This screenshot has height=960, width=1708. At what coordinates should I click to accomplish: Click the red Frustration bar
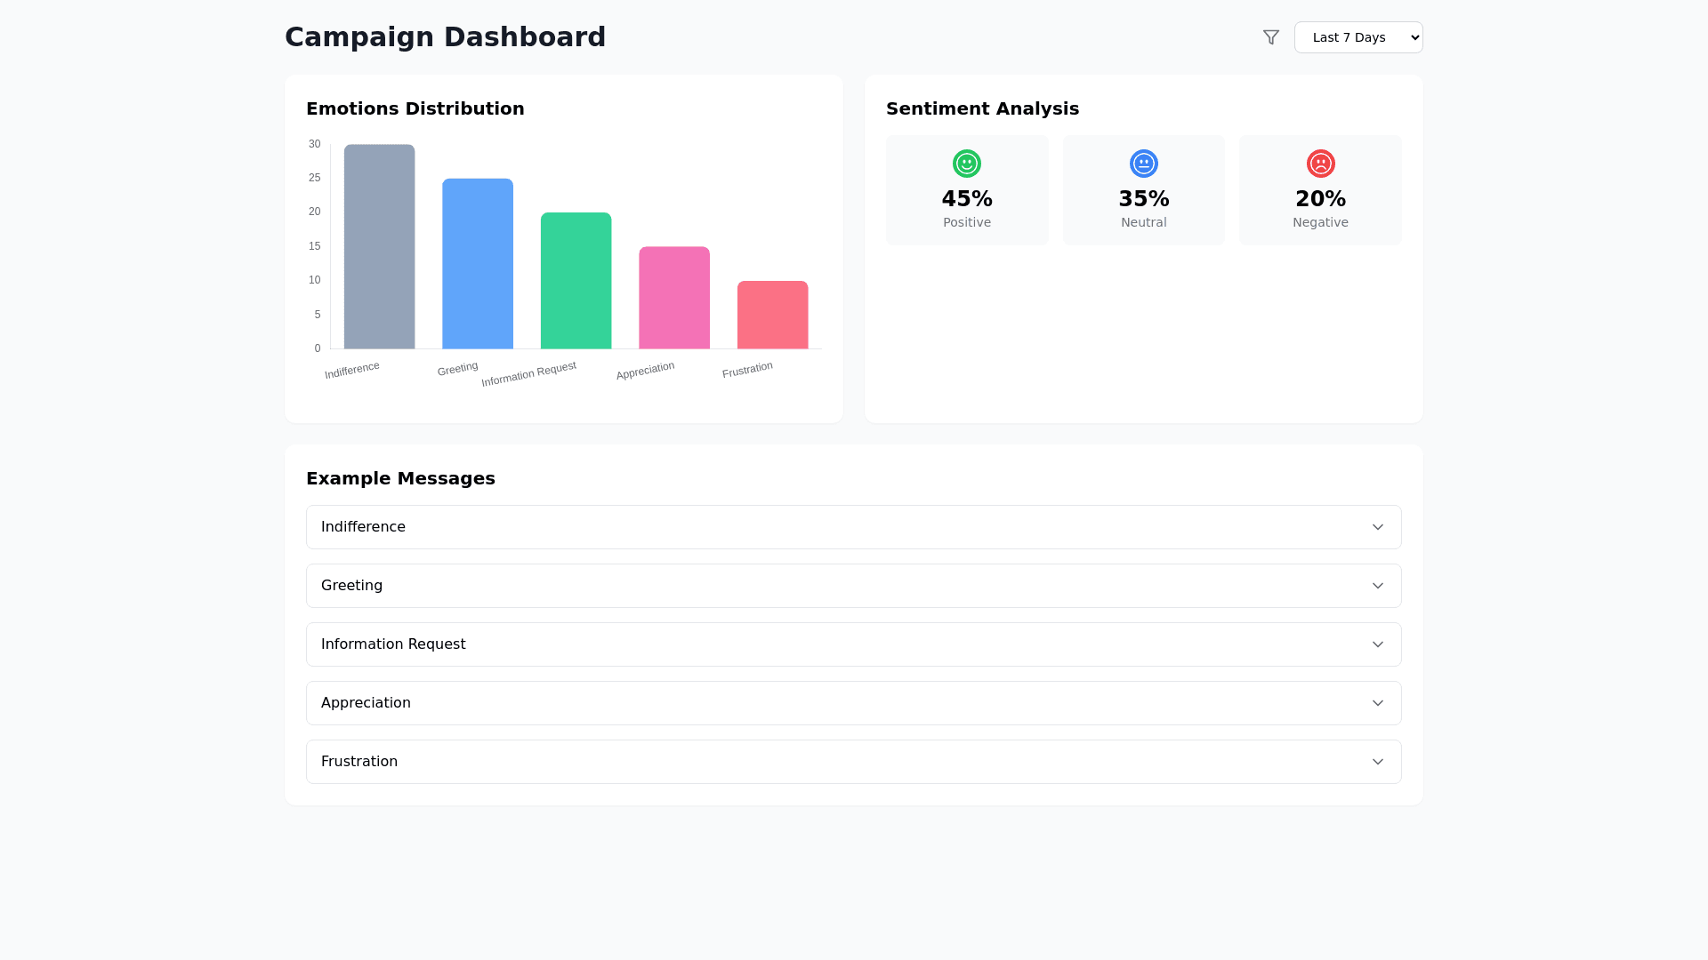(772, 315)
